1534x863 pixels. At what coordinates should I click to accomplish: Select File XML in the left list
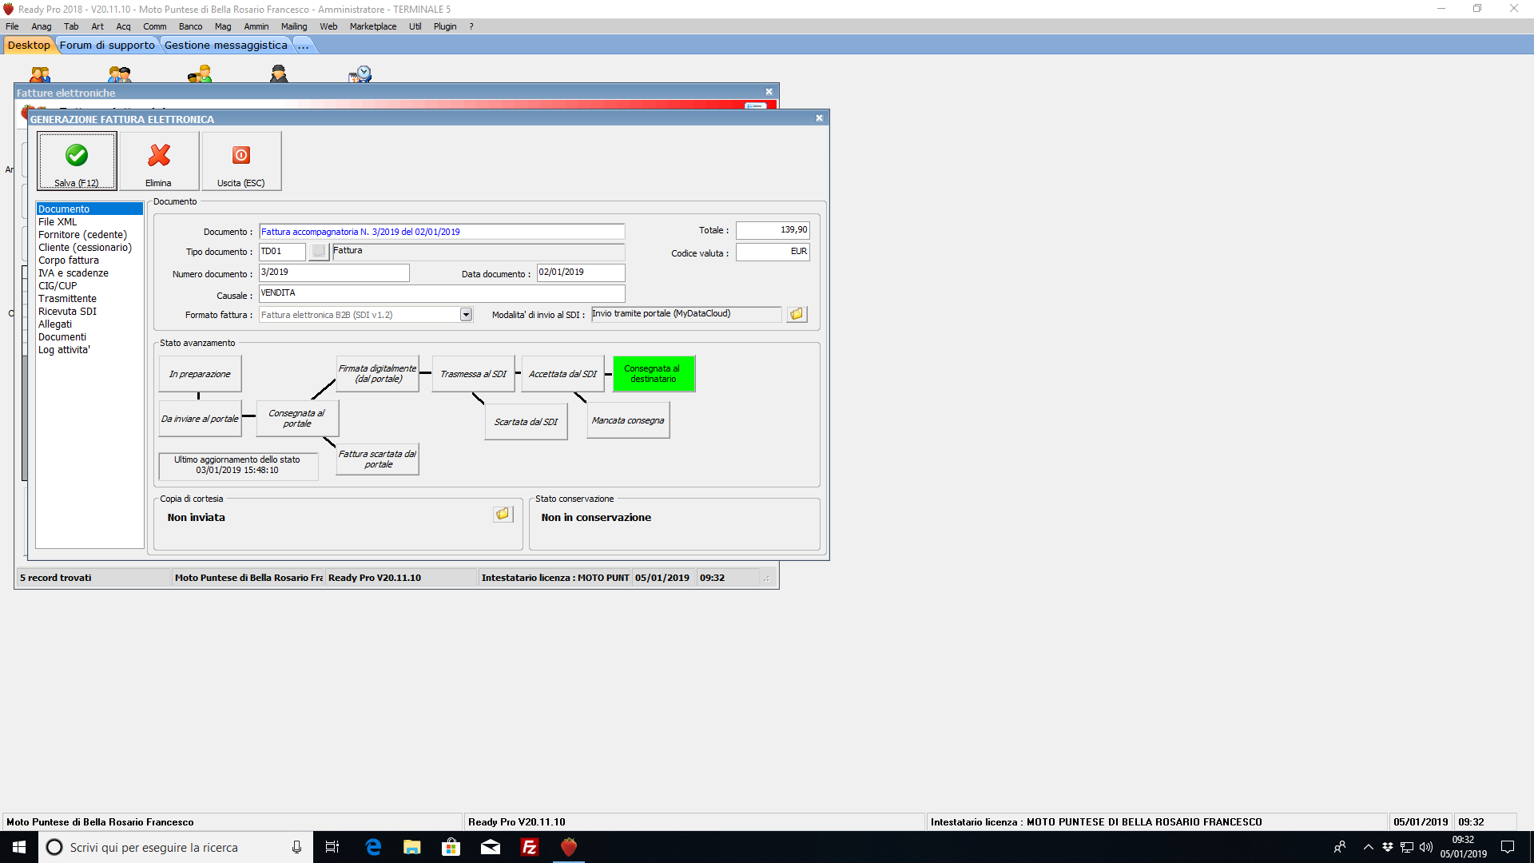58,222
